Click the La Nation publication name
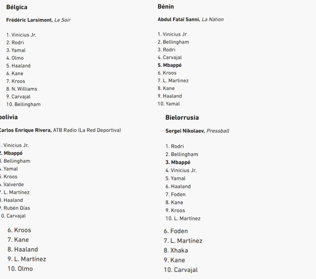The width and height of the screenshot is (316, 279). coord(213,19)
